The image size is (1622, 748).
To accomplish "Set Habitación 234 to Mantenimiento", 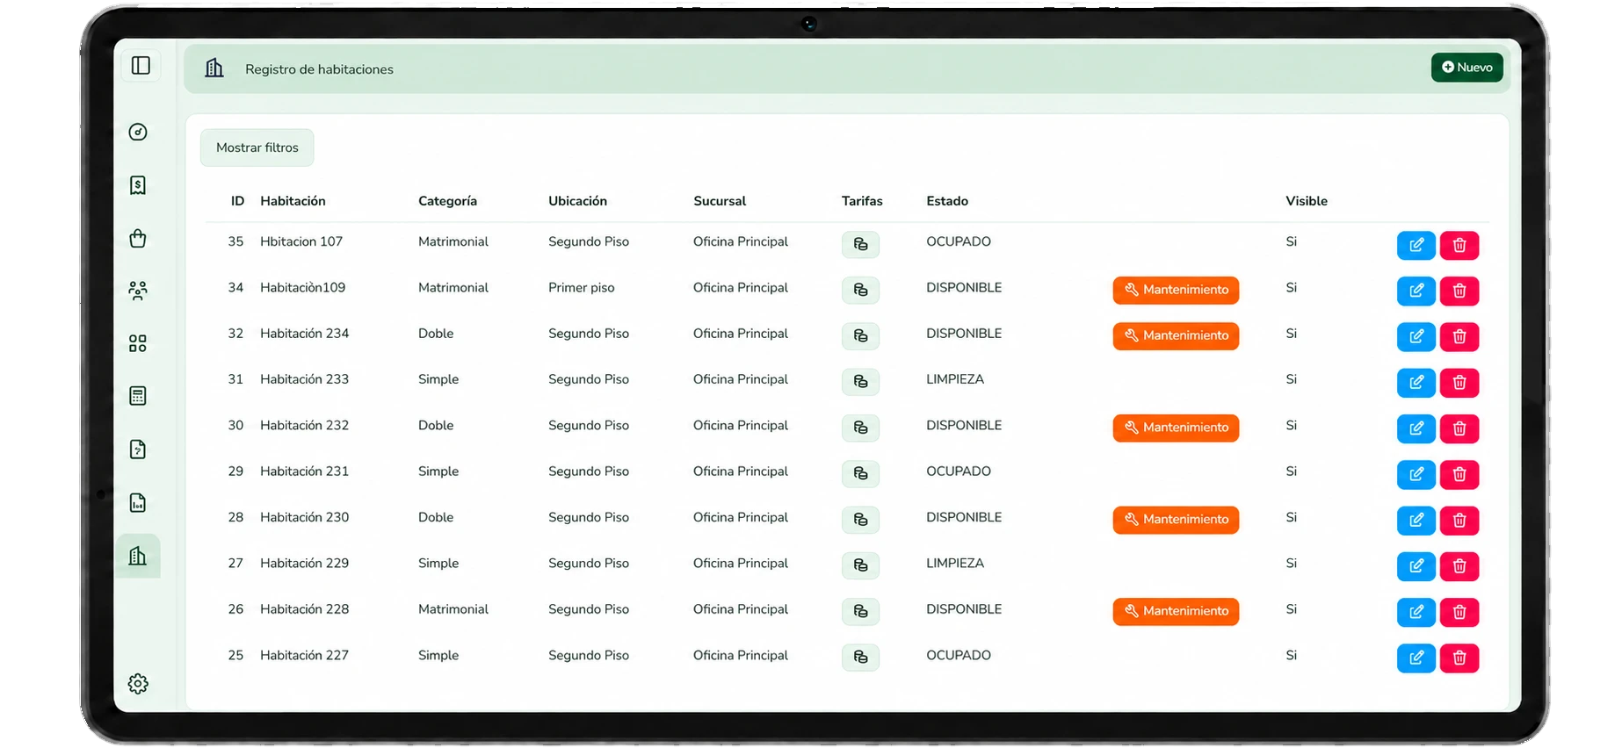I will pos(1176,336).
